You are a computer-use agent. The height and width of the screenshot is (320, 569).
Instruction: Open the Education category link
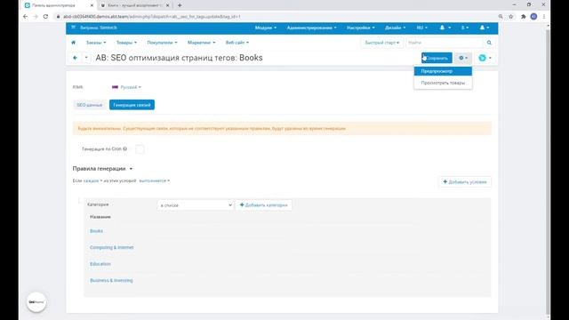tap(100, 264)
